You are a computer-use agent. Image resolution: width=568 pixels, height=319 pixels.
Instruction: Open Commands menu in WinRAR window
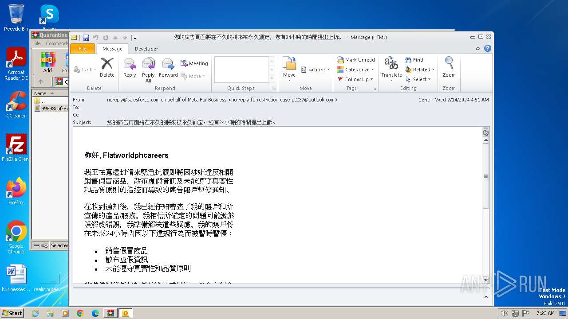pyautogui.click(x=57, y=43)
